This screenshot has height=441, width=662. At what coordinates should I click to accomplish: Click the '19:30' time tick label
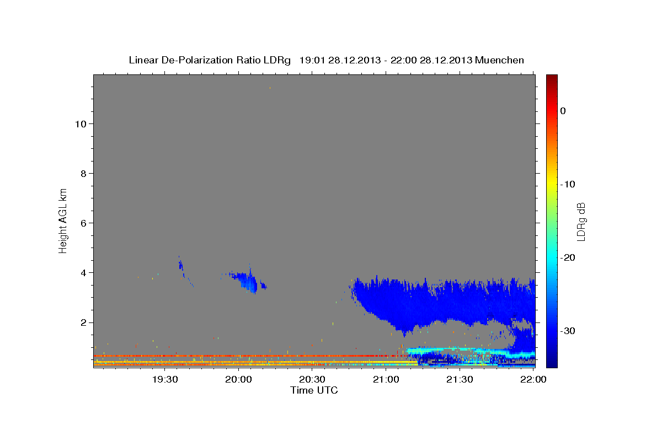click(164, 380)
